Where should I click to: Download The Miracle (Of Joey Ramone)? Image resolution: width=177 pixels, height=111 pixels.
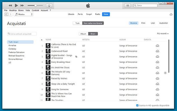158,73
